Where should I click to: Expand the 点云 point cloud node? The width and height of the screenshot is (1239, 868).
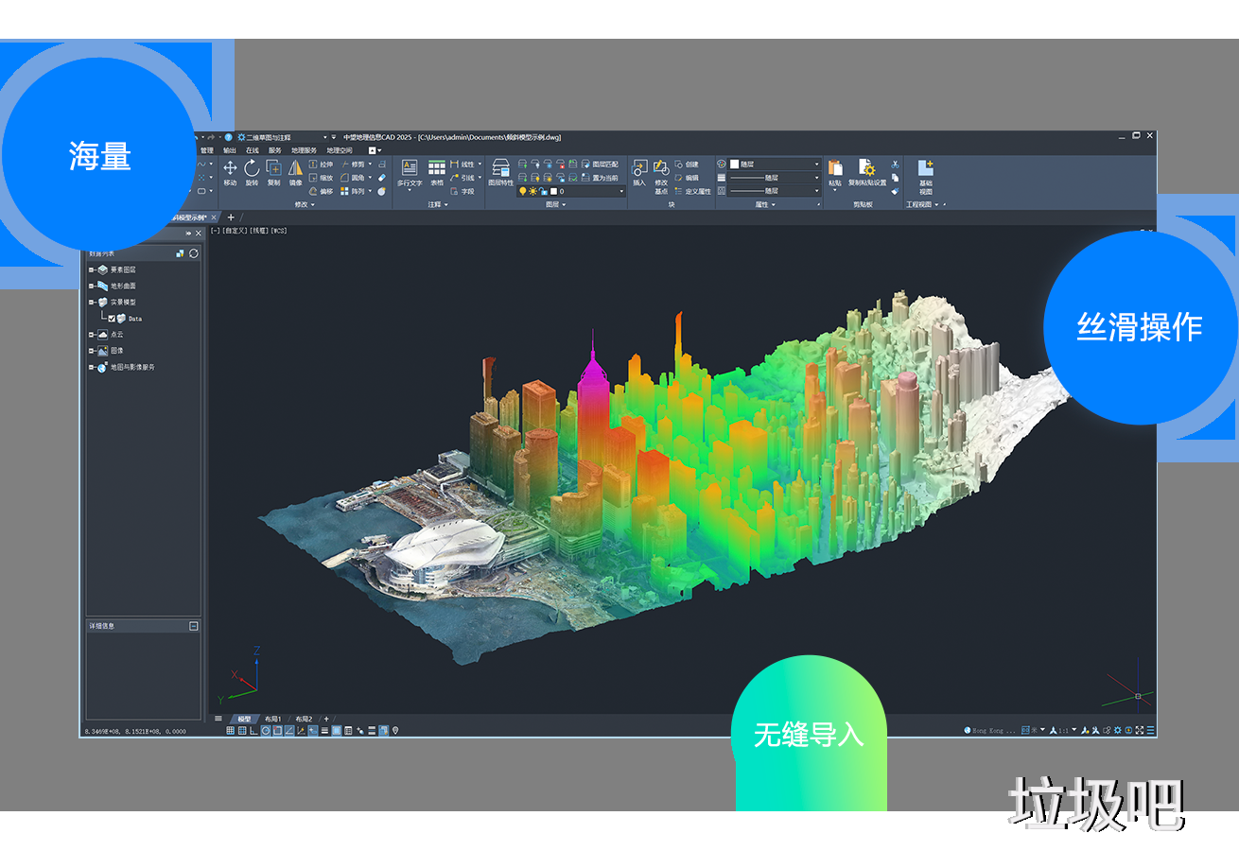point(92,335)
